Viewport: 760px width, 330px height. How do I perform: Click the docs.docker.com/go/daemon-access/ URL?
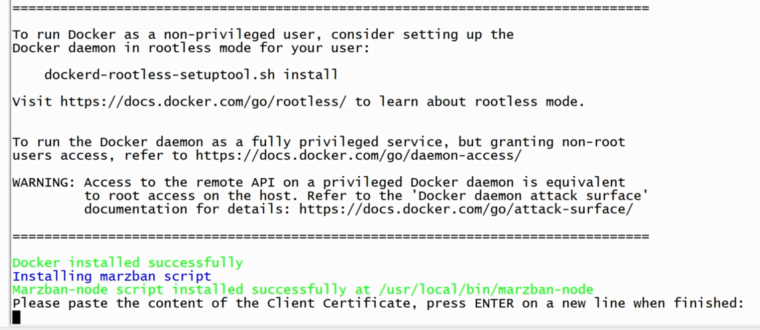coord(358,155)
